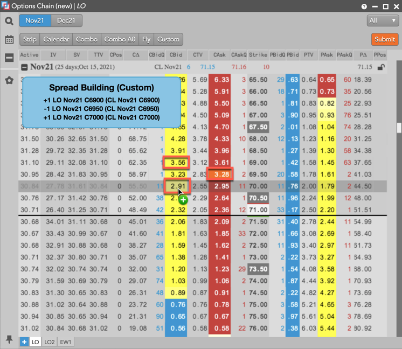
Task: Choose the Calendar spread button
Action: pos(56,39)
